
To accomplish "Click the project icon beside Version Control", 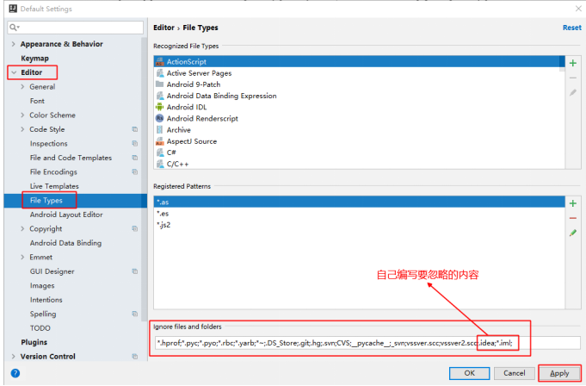I will pos(135,357).
